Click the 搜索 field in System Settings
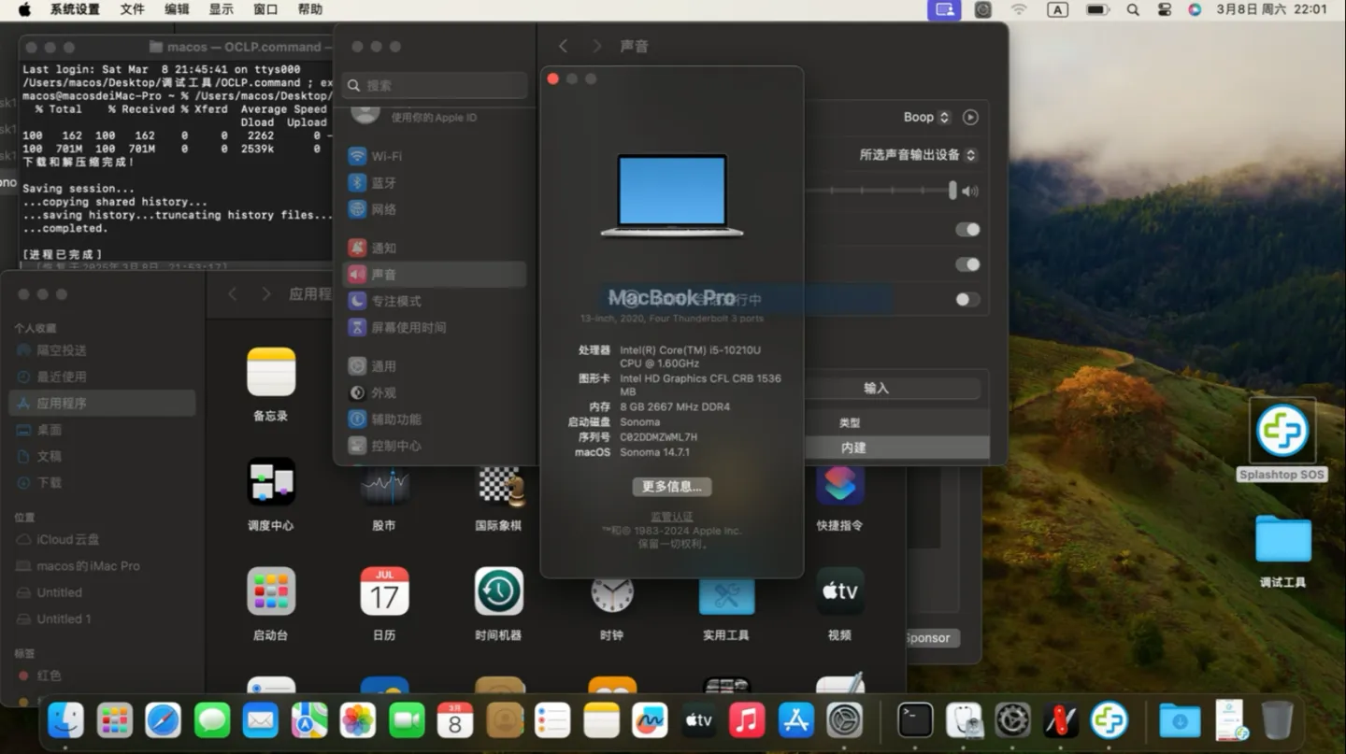 434,85
